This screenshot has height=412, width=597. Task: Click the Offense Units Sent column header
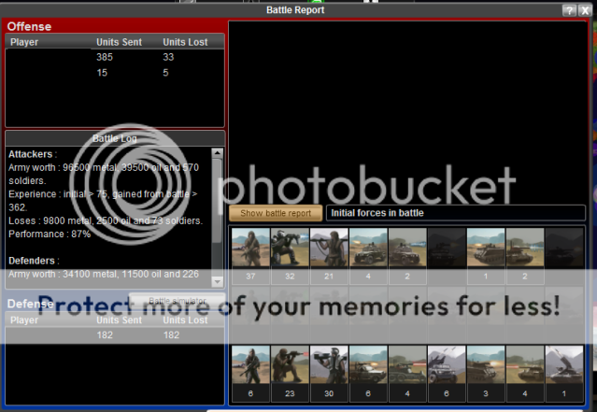(120, 42)
